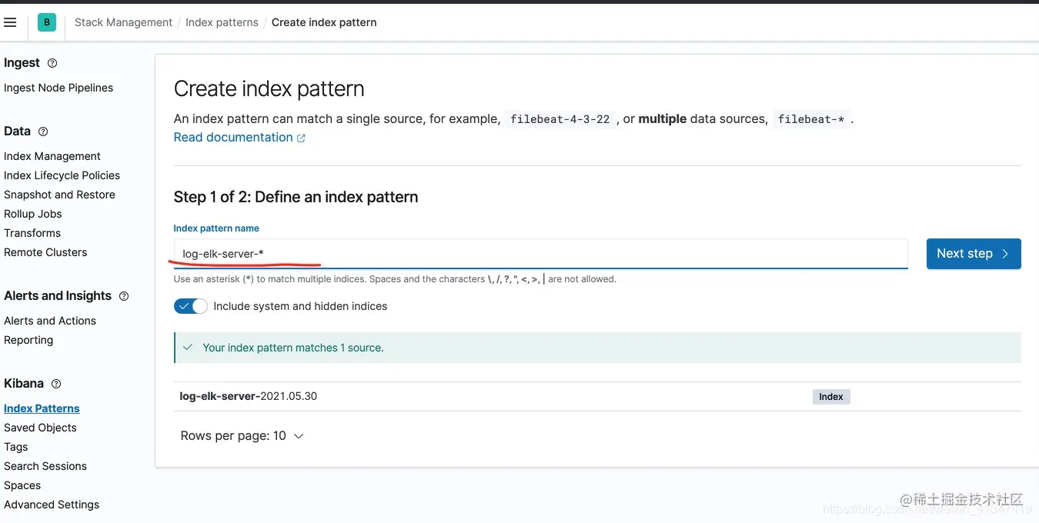The height and width of the screenshot is (523, 1039).
Task: Click the Create index pattern page title
Action: [269, 88]
